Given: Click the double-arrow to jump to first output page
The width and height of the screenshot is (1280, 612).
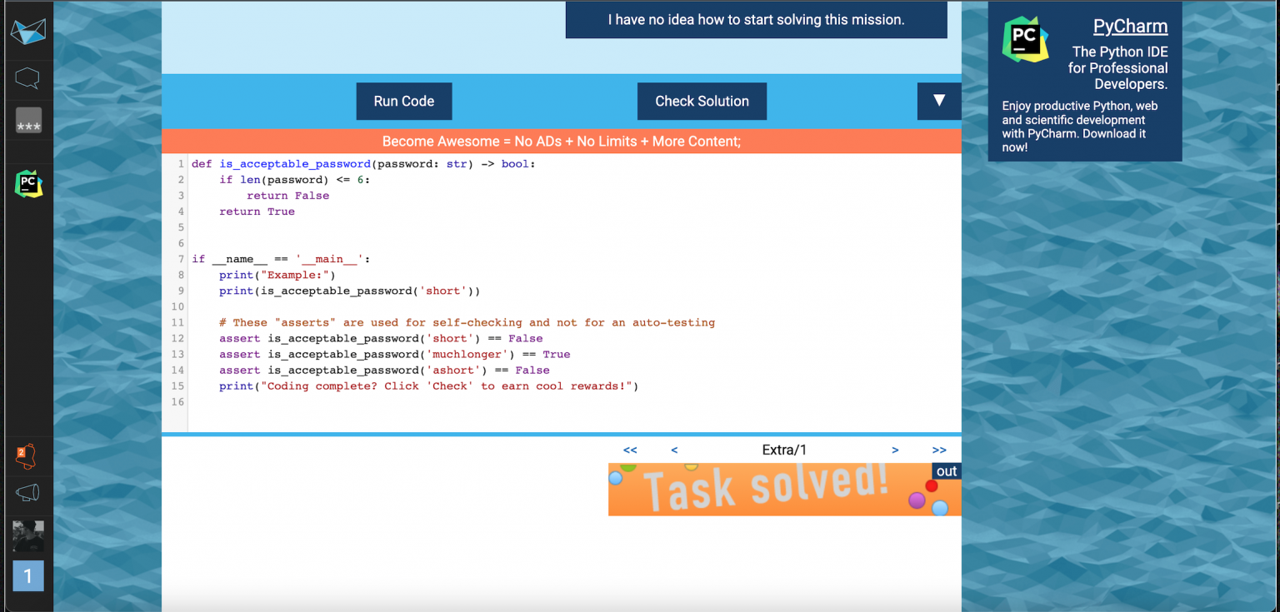Looking at the screenshot, I should tap(631, 450).
